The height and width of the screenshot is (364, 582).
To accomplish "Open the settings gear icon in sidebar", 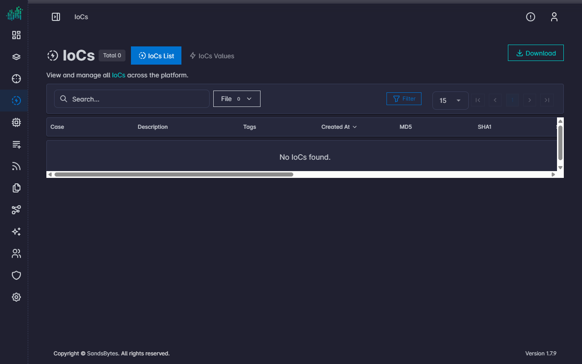I will pyautogui.click(x=16, y=297).
